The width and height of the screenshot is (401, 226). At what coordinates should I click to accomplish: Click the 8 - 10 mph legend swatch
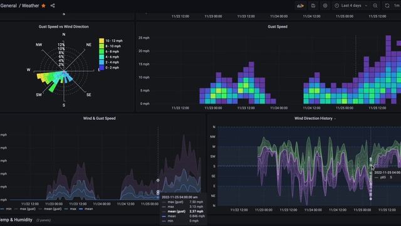(102, 46)
